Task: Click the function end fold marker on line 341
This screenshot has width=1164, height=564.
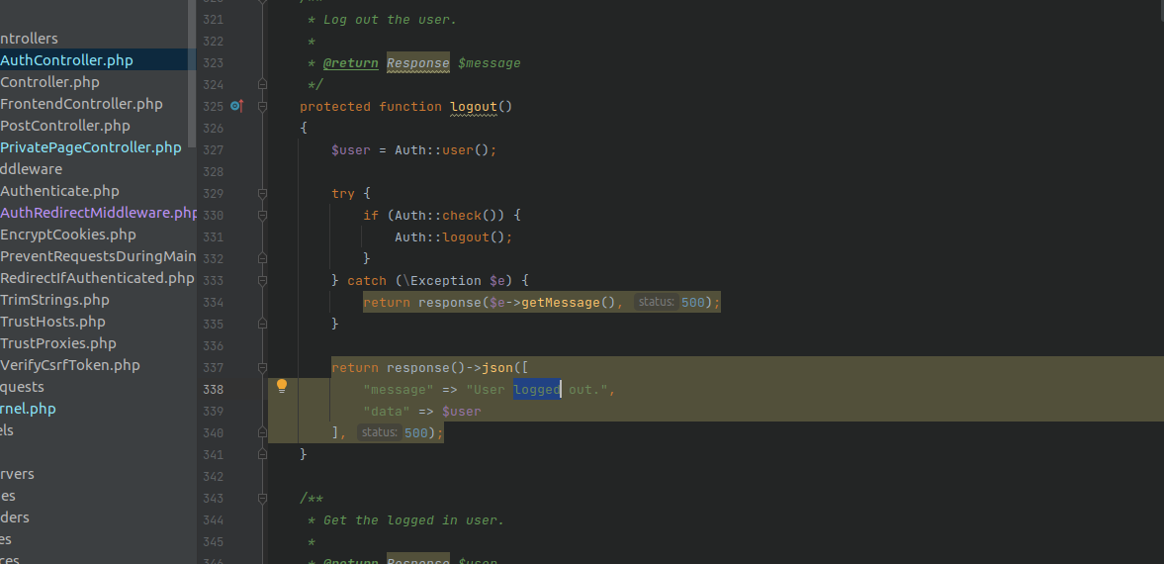Action: coord(262,453)
